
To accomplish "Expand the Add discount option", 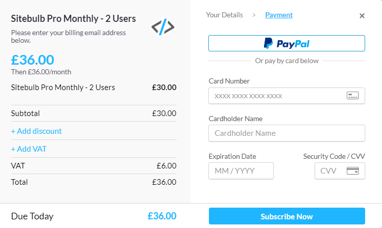I will (36, 131).
